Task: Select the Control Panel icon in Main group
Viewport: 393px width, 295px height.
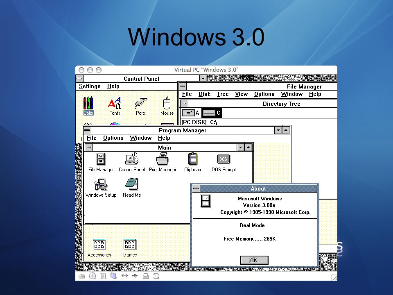Action: point(132,162)
